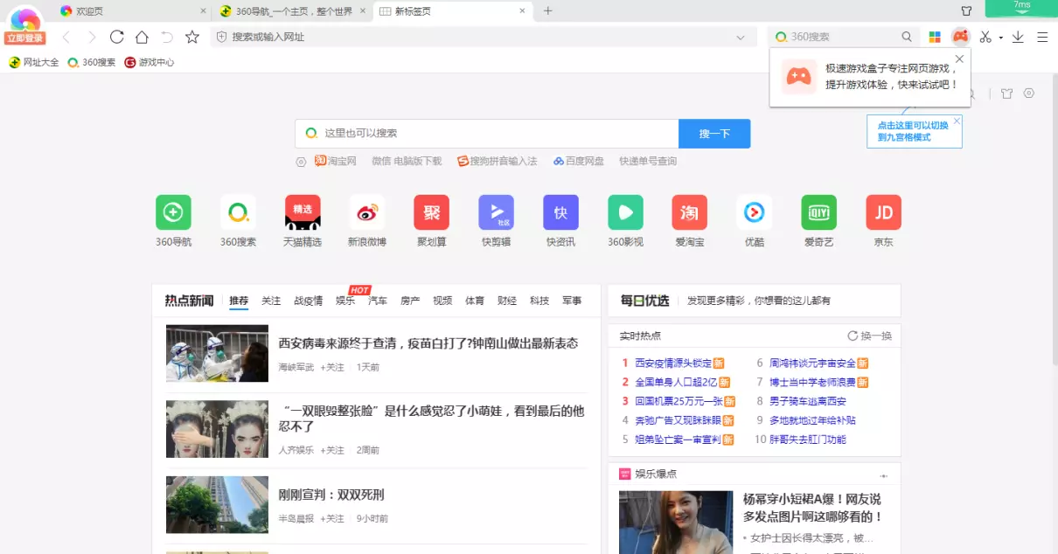Open the 网址大全 bookmark
Screen dimensions: 1058x554
(x=34, y=62)
